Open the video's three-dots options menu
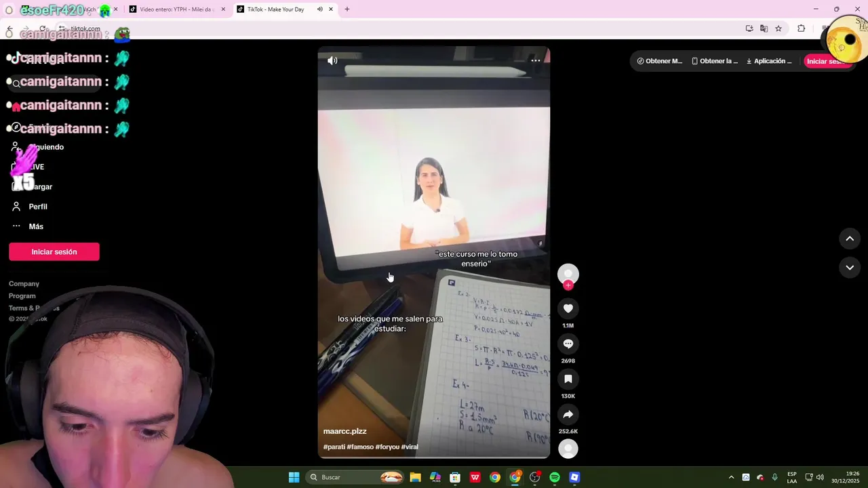Viewport: 868px width, 488px height. pos(536,60)
